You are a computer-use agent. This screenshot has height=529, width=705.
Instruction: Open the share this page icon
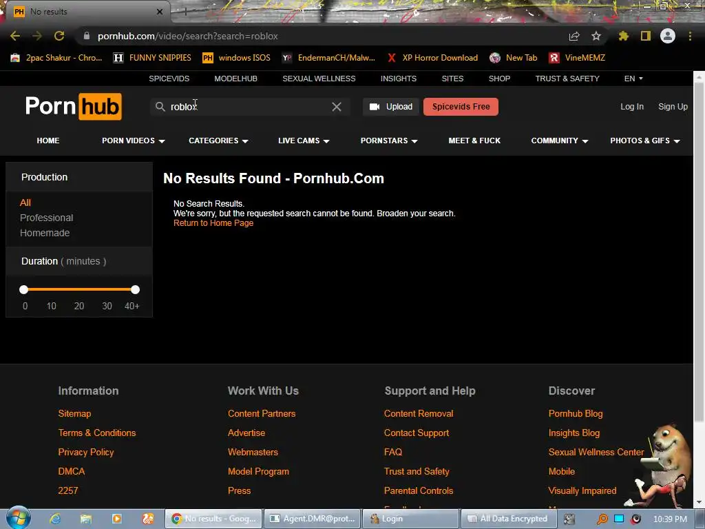(x=574, y=36)
